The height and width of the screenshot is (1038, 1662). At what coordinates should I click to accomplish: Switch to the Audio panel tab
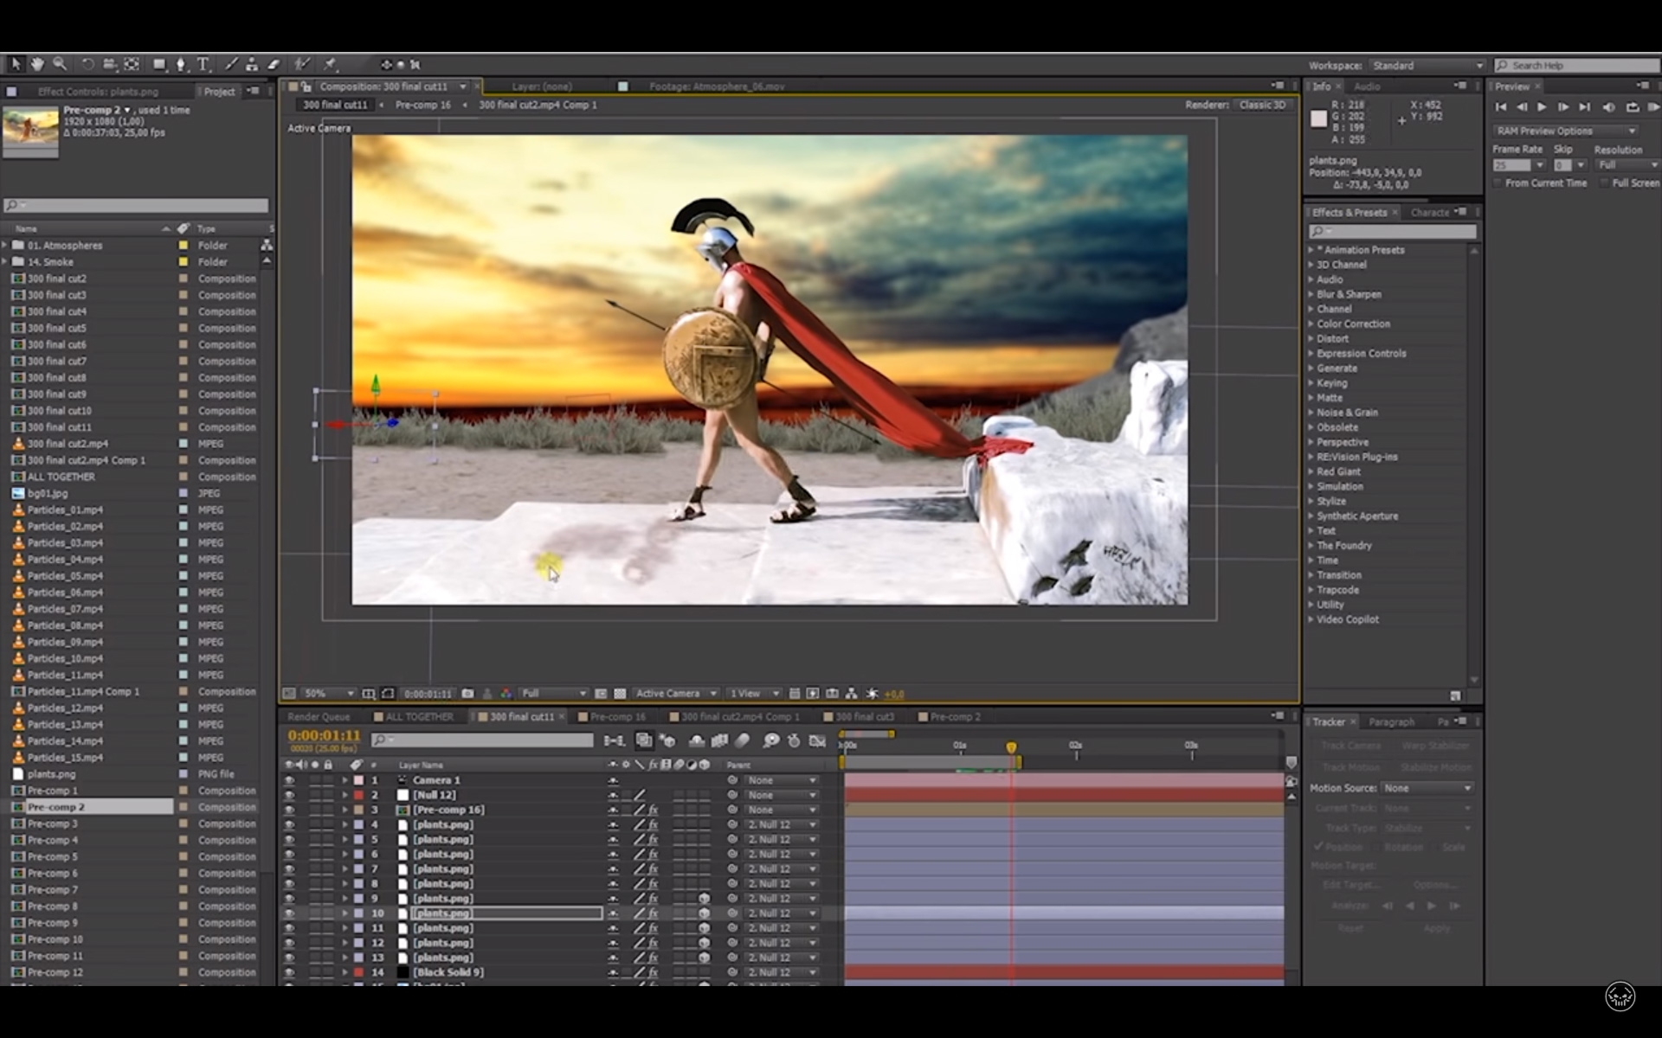(x=1367, y=86)
